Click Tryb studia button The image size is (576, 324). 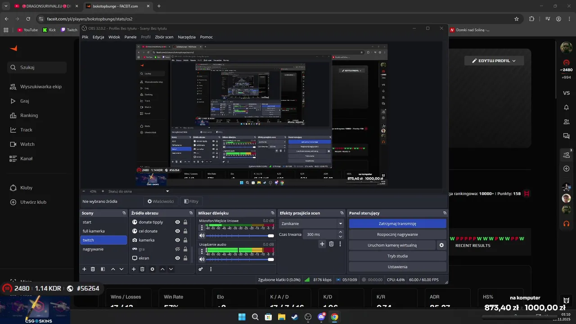[397, 256]
